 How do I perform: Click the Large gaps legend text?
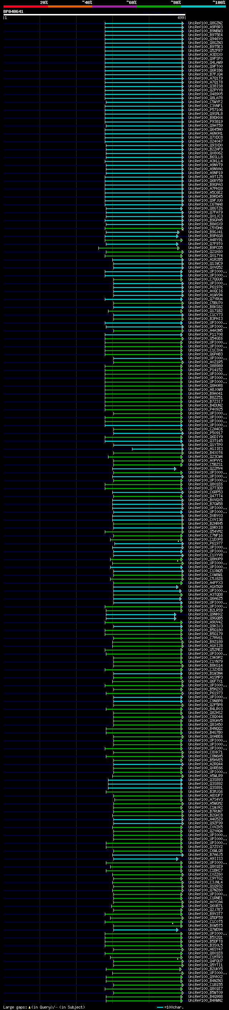point(44,1007)
